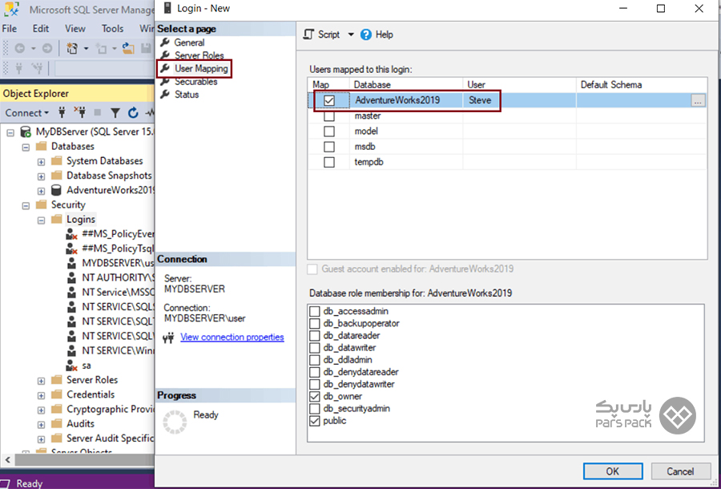Uncheck the Map box for AdventureWorks2019
The height and width of the screenshot is (489, 721).
pos(329,101)
